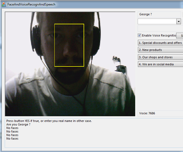Click the window title 'FaceAndVoiceRecognAndSpeech'
The height and width of the screenshot is (152, 183).
point(31,4)
